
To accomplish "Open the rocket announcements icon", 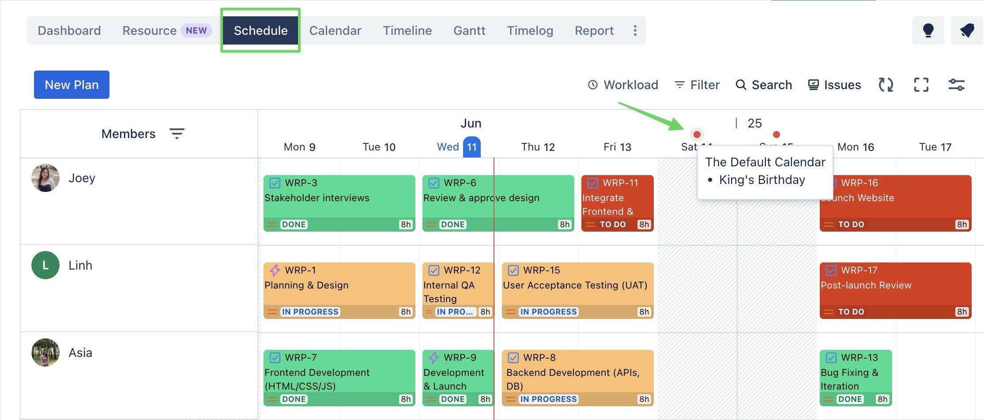I will tap(967, 30).
